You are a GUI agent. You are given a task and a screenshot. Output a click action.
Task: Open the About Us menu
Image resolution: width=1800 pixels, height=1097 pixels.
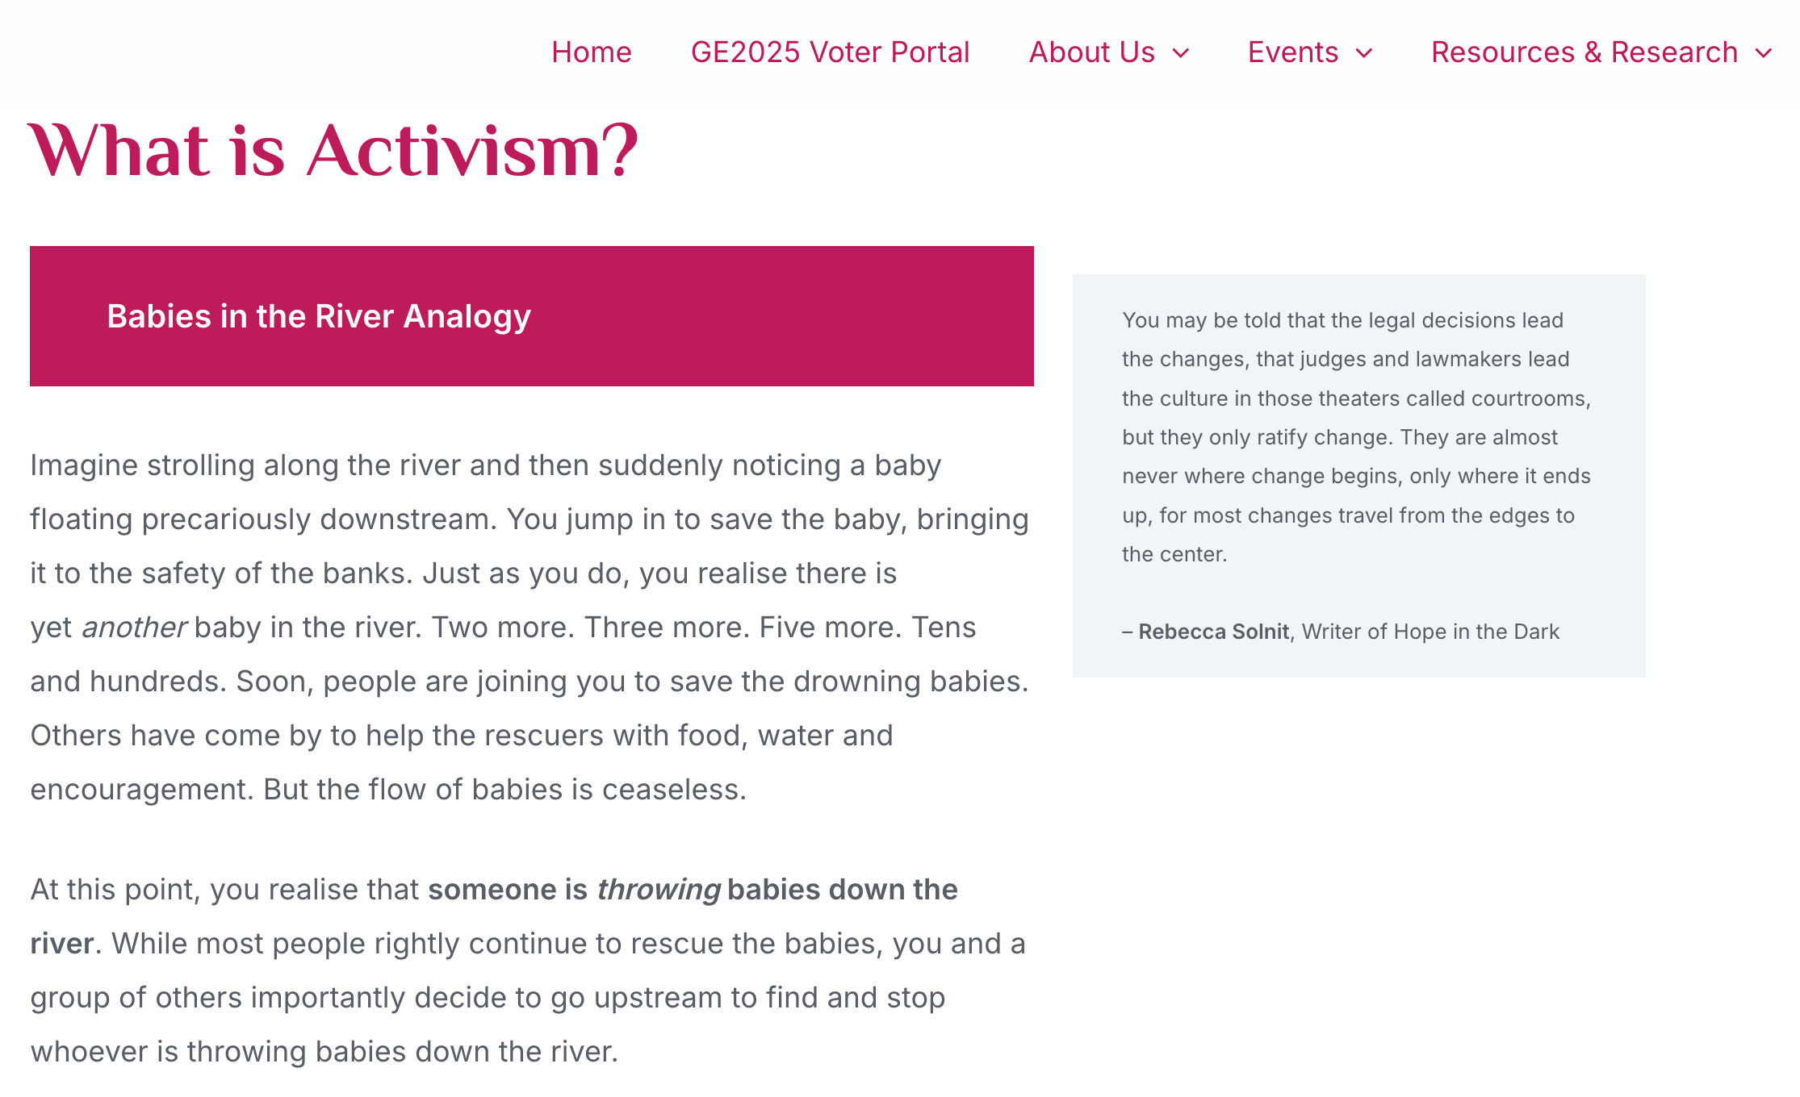tap(1091, 52)
